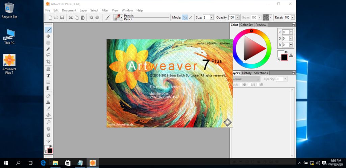The height and width of the screenshot is (168, 346).
Task: Toggle the second Lock checkbox in Layers panel
Action: tap(249, 85)
